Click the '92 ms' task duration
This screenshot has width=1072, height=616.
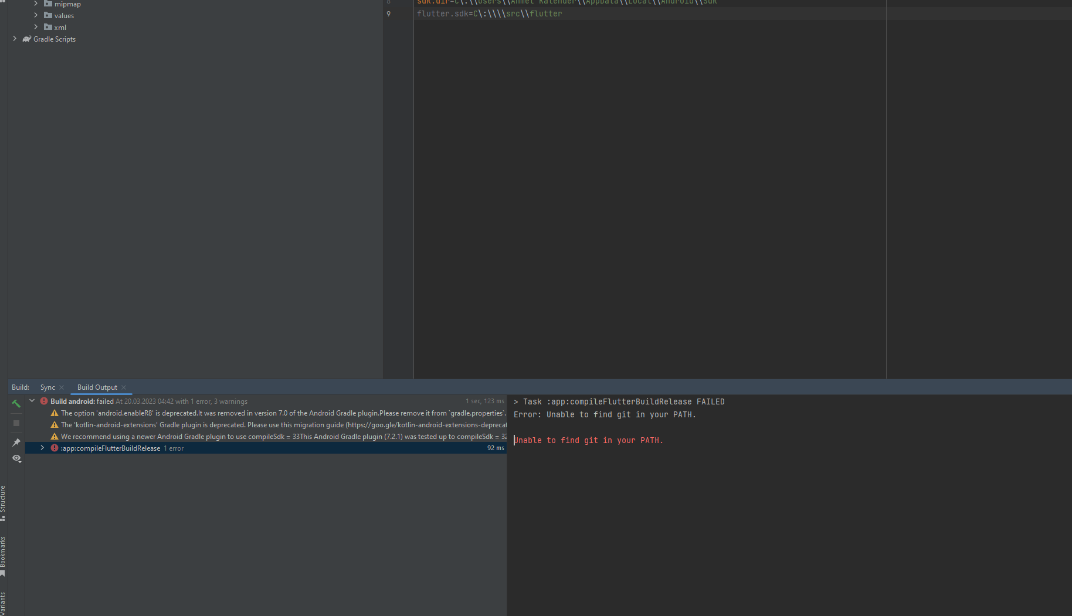(496, 448)
